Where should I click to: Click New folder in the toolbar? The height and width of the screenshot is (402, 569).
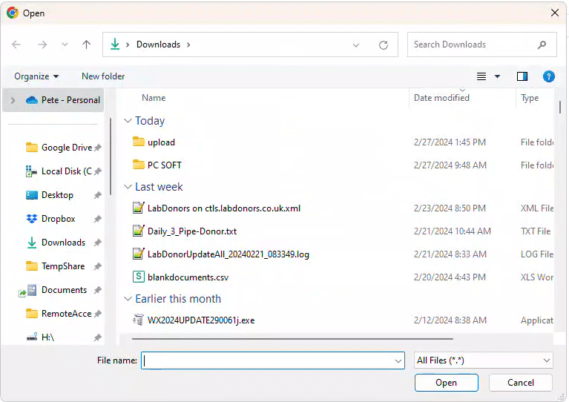[103, 76]
